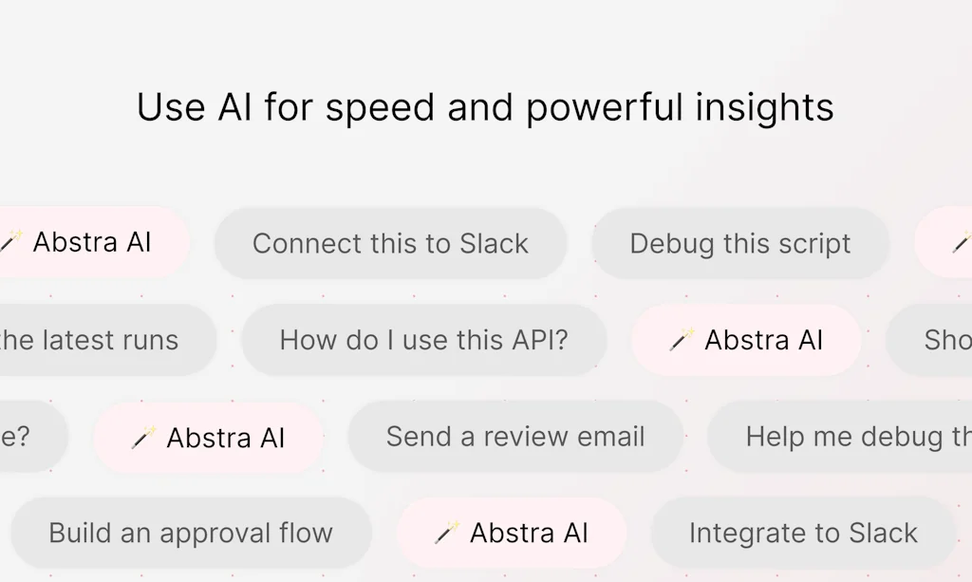
Task: Click the sparkle above the bottom wand icon
Action: [x=454, y=522]
